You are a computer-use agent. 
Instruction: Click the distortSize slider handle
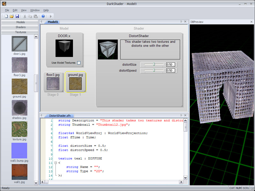[154, 64]
